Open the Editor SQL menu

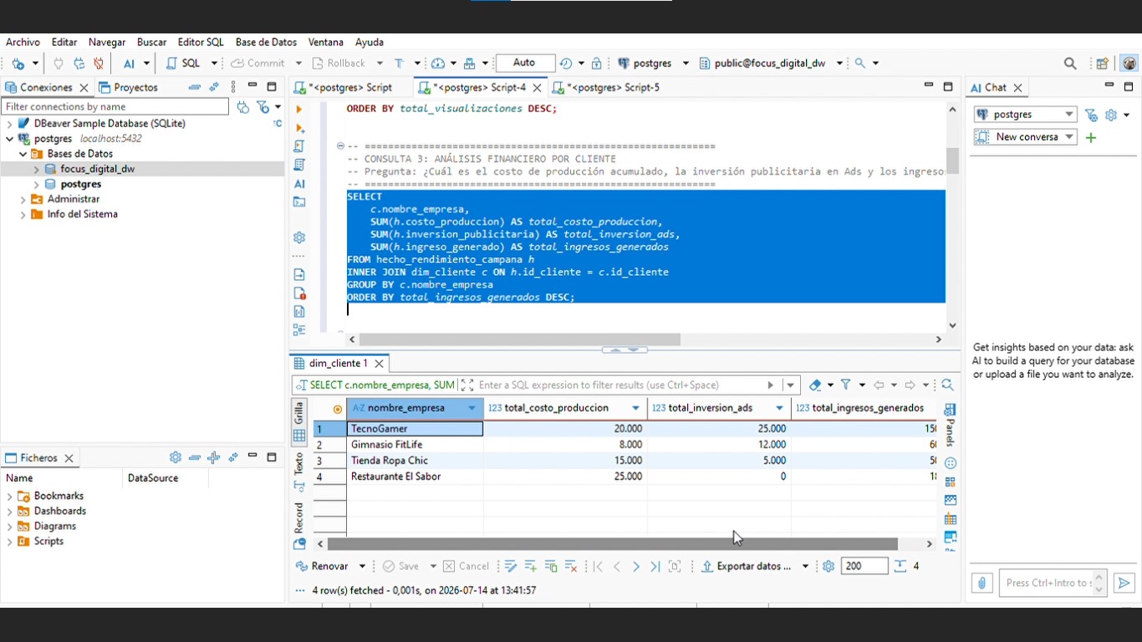coord(201,42)
